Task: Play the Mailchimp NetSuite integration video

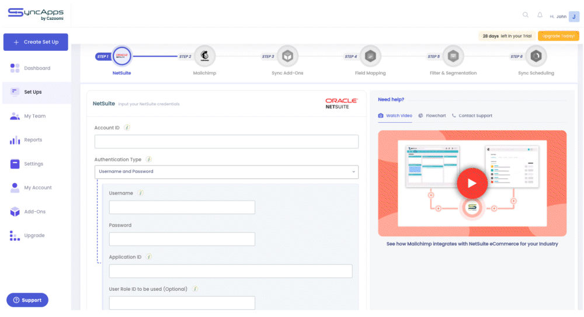Action: click(x=472, y=183)
